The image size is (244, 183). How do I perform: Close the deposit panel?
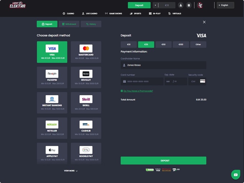204,22
